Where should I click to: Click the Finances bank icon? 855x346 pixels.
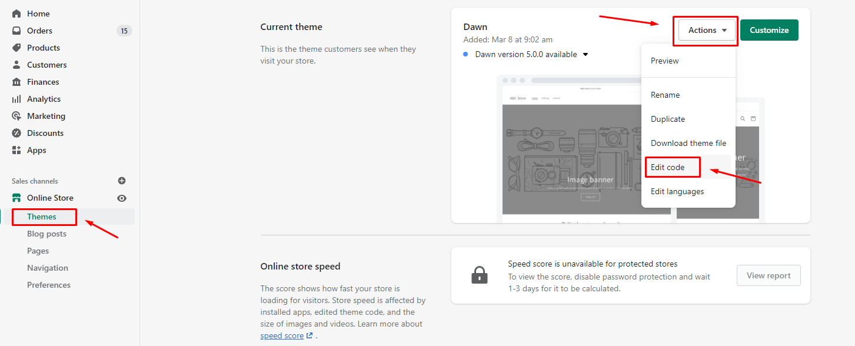pos(16,82)
